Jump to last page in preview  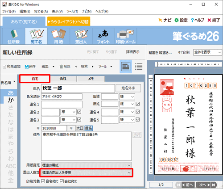pos(214,185)
